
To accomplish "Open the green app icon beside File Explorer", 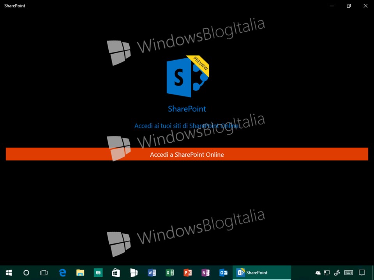I will (x=98, y=273).
